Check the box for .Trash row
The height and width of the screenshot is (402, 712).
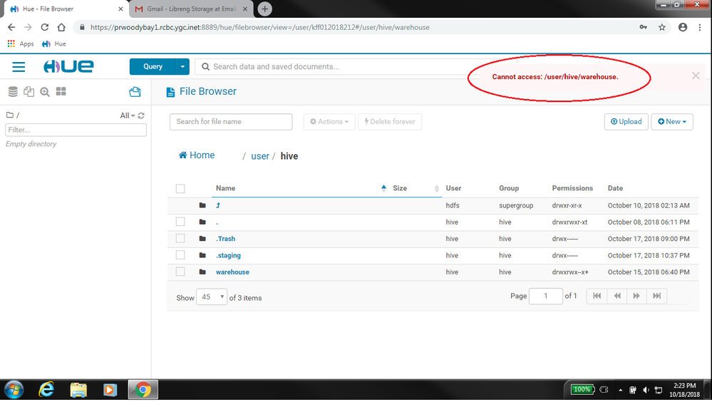pos(180,239)
